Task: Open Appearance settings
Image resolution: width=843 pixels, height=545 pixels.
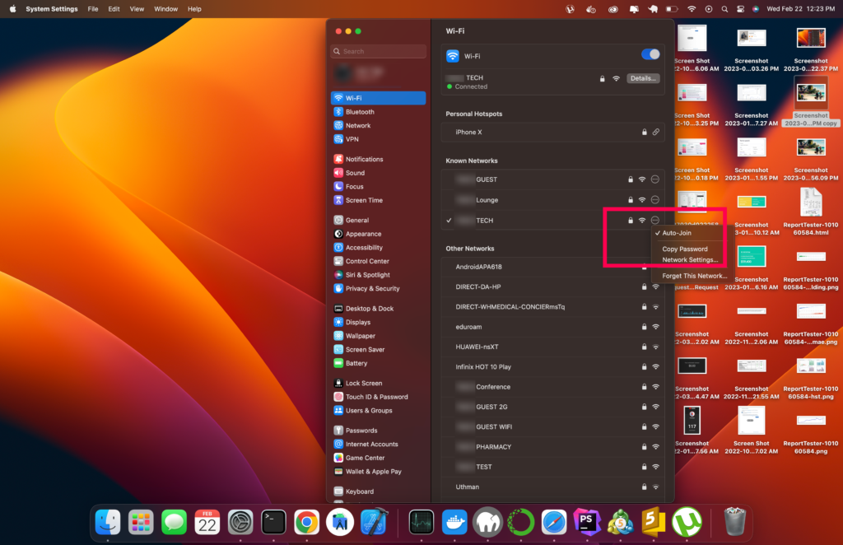Action: [x=379, y=234]
